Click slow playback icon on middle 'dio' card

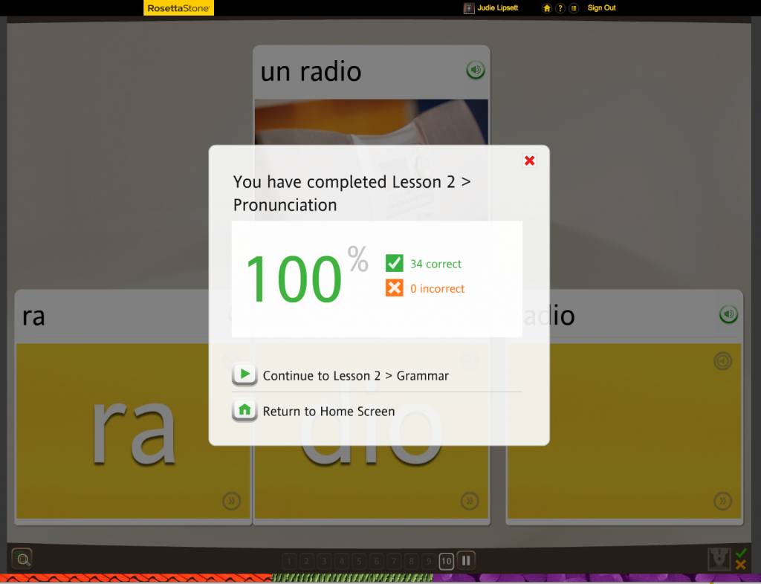pyautogui.click(x=470, y=501)
